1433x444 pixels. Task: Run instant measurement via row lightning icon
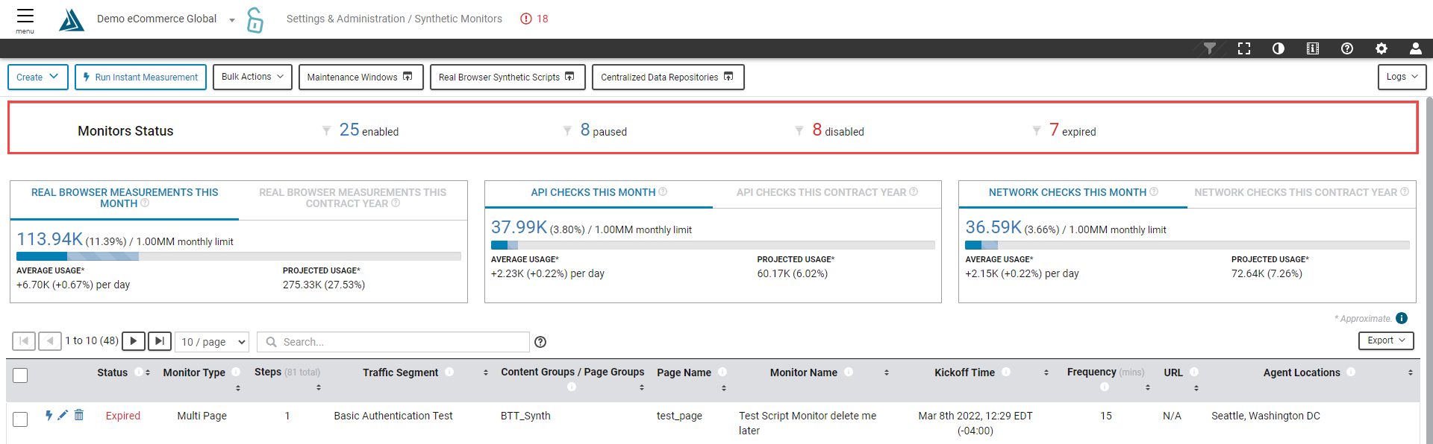click(x=49, y=415)
